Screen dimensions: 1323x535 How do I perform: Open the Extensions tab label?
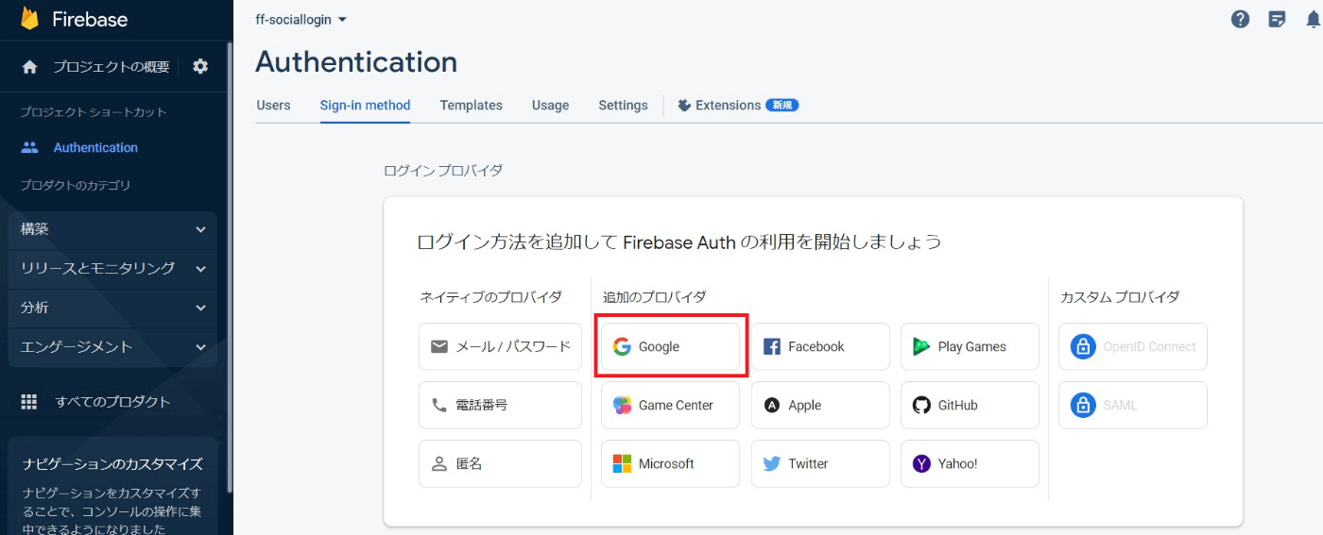point(728,106)
